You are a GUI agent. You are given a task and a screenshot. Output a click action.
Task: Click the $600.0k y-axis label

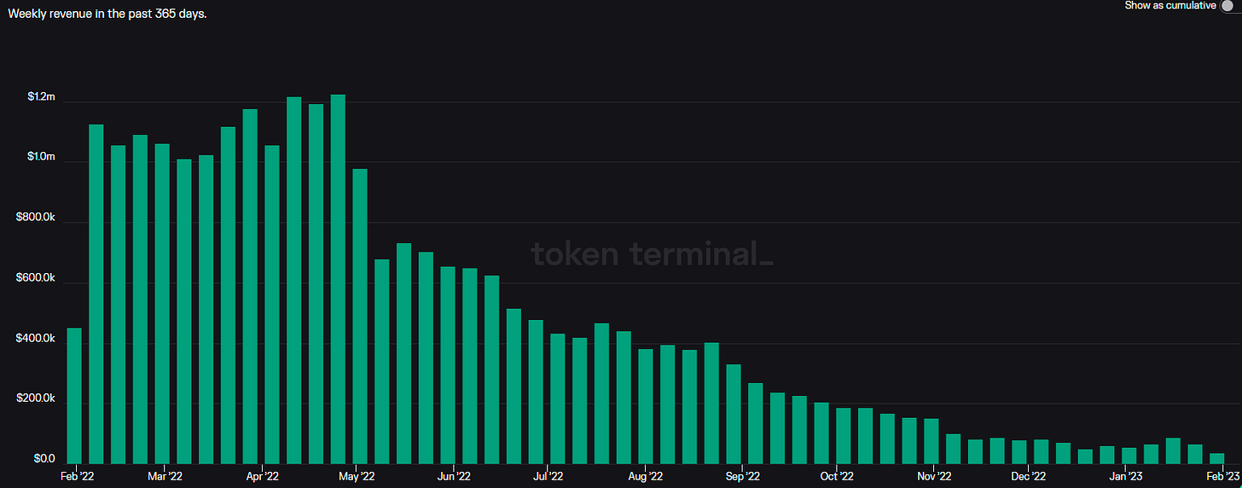[36, 278]
